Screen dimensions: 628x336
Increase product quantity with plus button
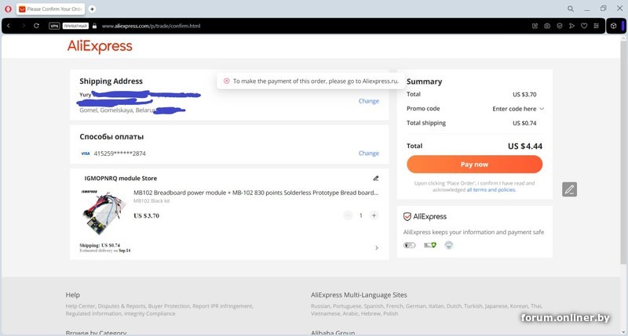tap(374, 215)
